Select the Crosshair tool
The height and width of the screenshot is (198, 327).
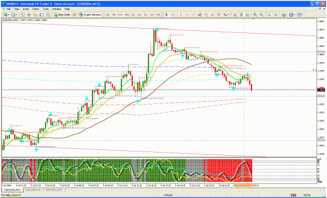click(173, 15)
